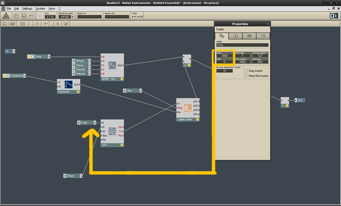Viewport: 341px width, 206px height.
Task: Select the In terminal module
Action: pyautogui.click(x=10, y=51)
